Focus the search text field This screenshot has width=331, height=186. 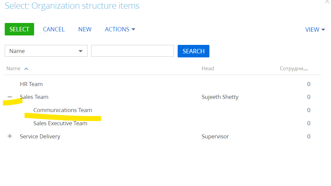pyautogui.click(x=132, y=51)
